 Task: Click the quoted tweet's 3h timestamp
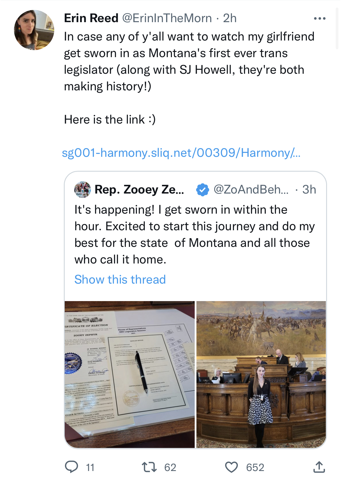(309, 190)
